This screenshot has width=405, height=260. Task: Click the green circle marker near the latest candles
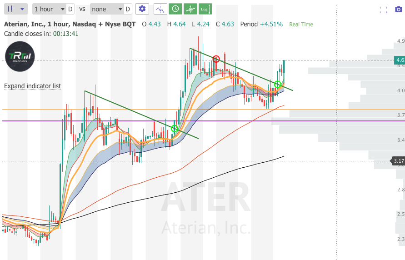tap(278, 84)
